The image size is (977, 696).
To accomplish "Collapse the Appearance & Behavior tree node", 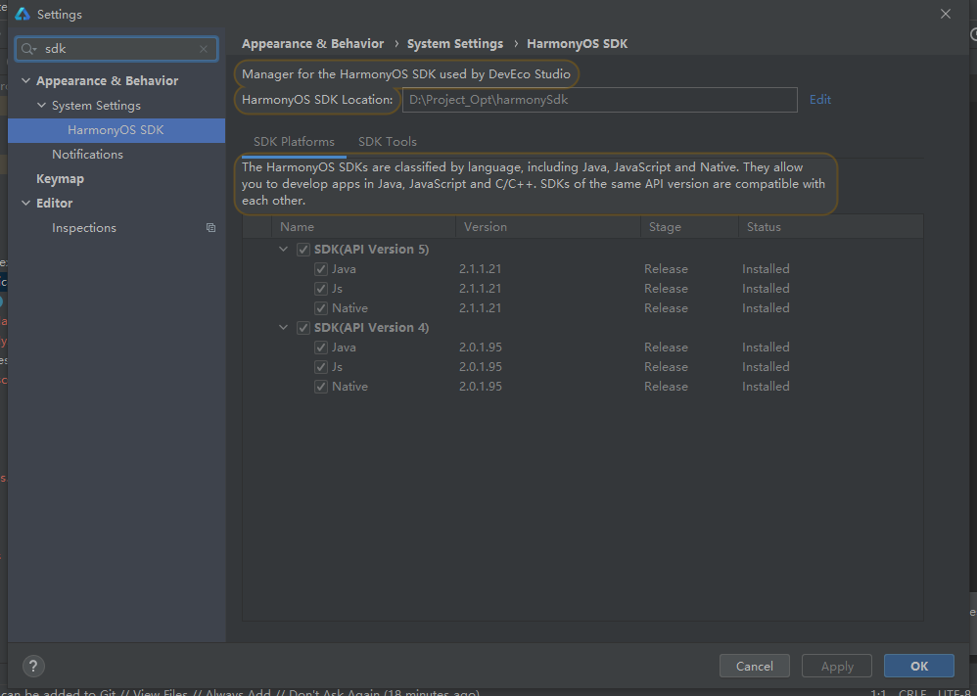I will 25,80.
